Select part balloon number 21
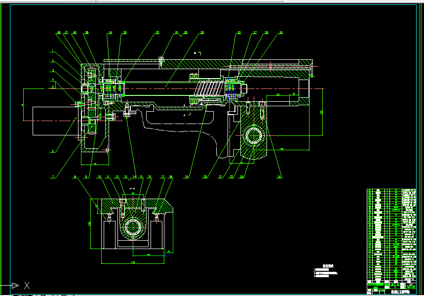This screenshot has height=296, width=424. [220, 177]
